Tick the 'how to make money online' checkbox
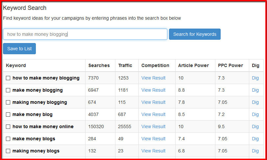267x160 pixels. click(x=8, y=126)
